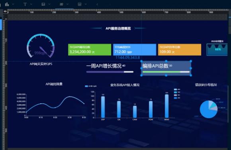Viewport: 231px width, 150px height.
Task: Toggle the eye icon at the ruler corner
Action: (x=5, y=11)
